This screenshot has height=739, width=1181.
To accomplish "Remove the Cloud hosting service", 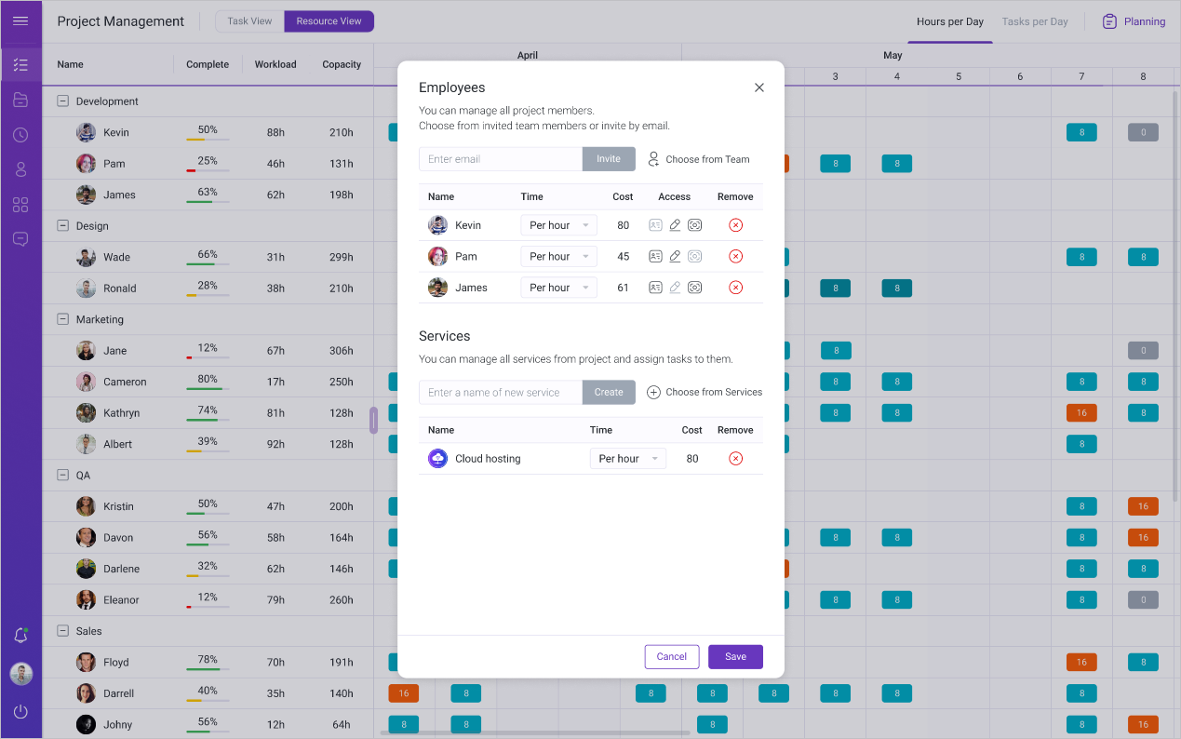I will (x=735, y=459).
